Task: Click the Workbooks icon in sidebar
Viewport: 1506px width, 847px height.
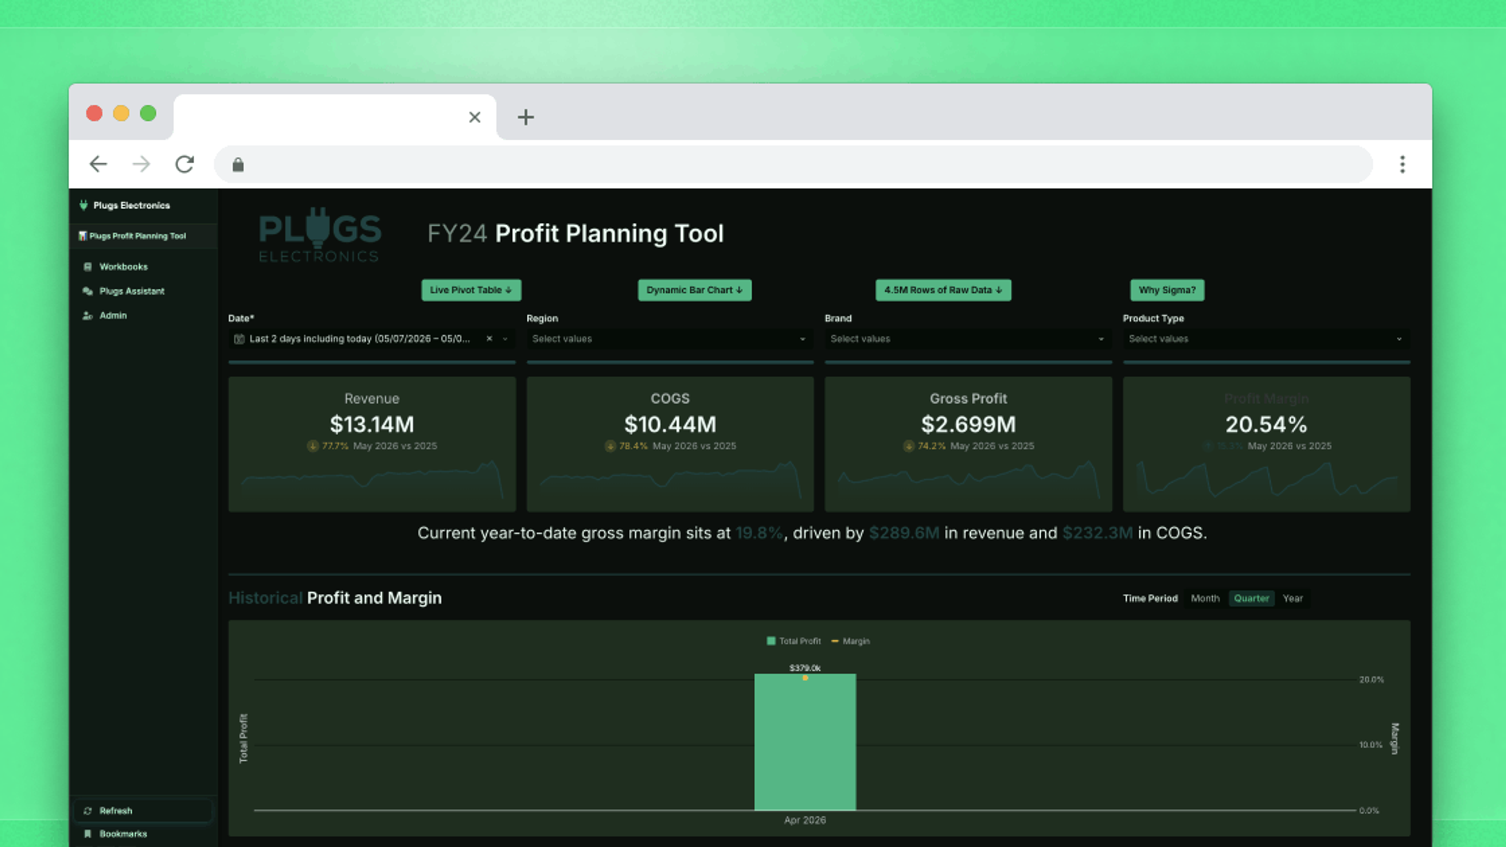Action: tap(88, 267)
